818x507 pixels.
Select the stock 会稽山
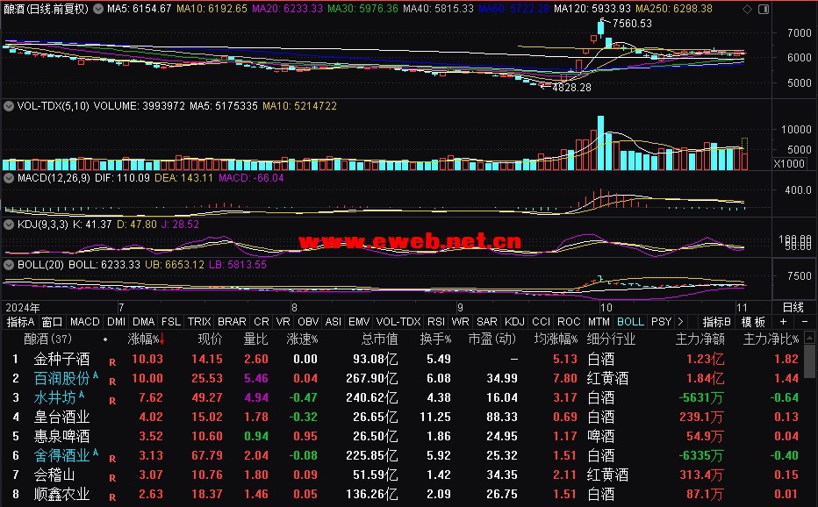[x=54, y=475]
